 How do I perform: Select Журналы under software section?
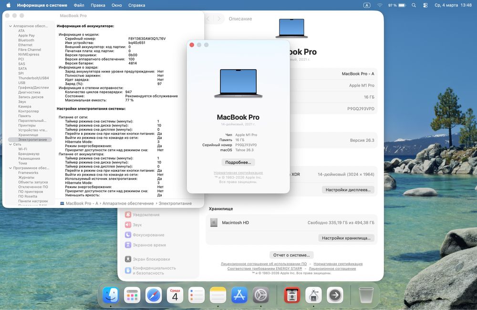26,177
